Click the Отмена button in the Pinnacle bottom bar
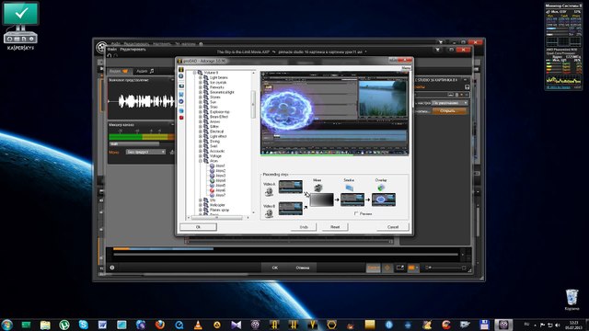 pos(303,268)
